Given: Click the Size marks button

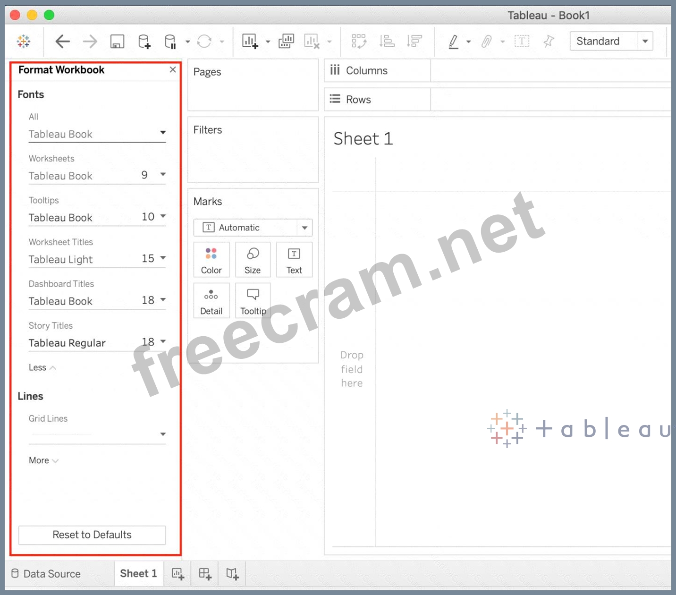Looking at the screenshot, I should coord(253,260).
